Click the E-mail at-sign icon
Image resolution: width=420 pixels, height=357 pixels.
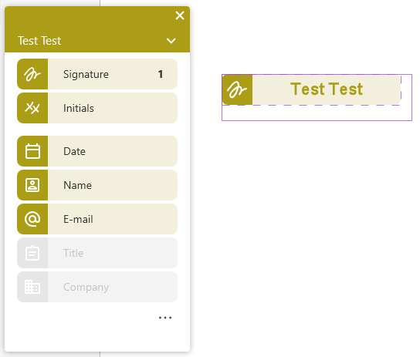coord(32,219)
